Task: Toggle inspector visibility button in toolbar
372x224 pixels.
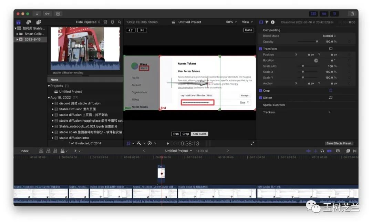Action: click(x=334, y=14)
